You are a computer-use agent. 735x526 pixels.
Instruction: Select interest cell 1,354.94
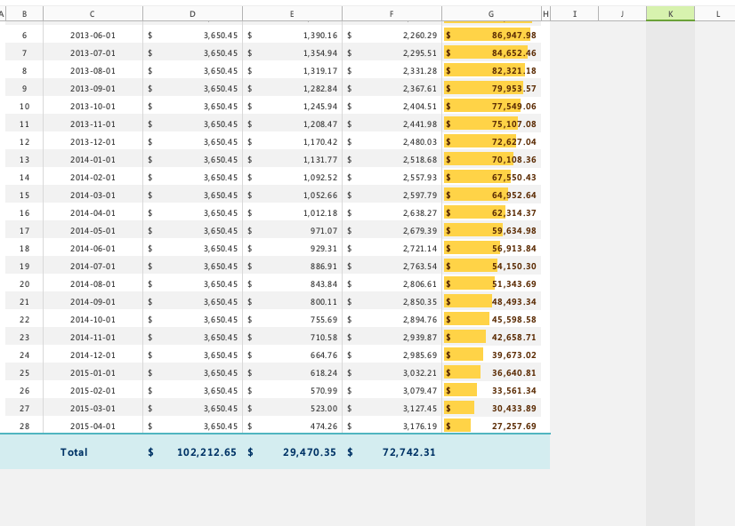point(292,53)
